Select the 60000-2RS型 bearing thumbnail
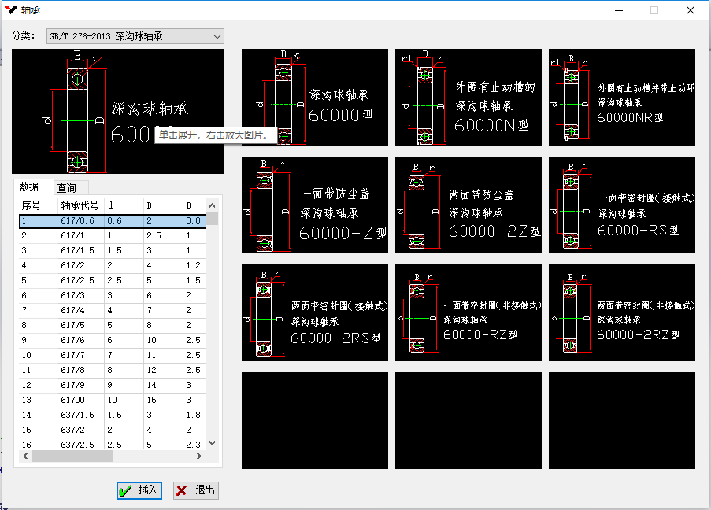Image resolution: width=711 pixels, height=510 pixels. tap(314, 312)
